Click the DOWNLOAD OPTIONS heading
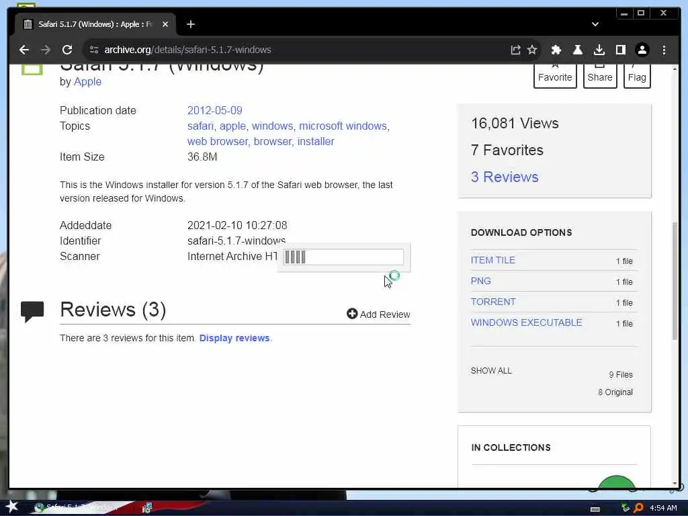Image resolution: width=688 pixels, height=516 pixels. point(521,232)
